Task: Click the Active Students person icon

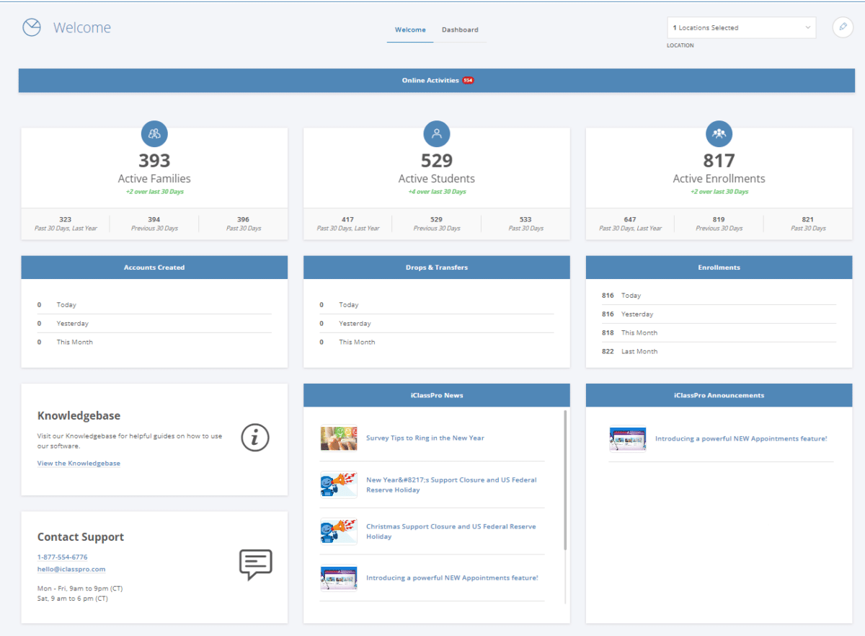Action: 436,133
